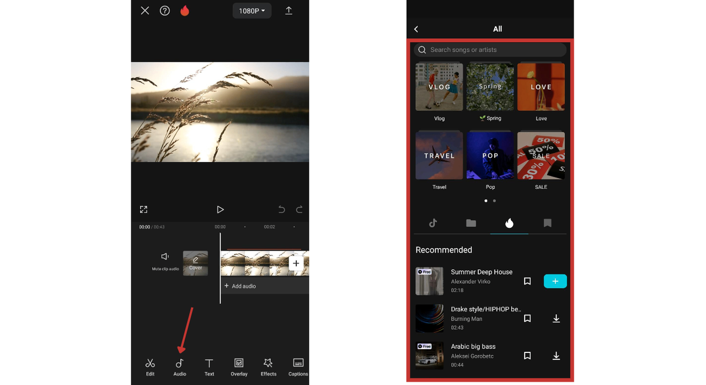Open the Edit scissors tool

(x=150, y=367)
